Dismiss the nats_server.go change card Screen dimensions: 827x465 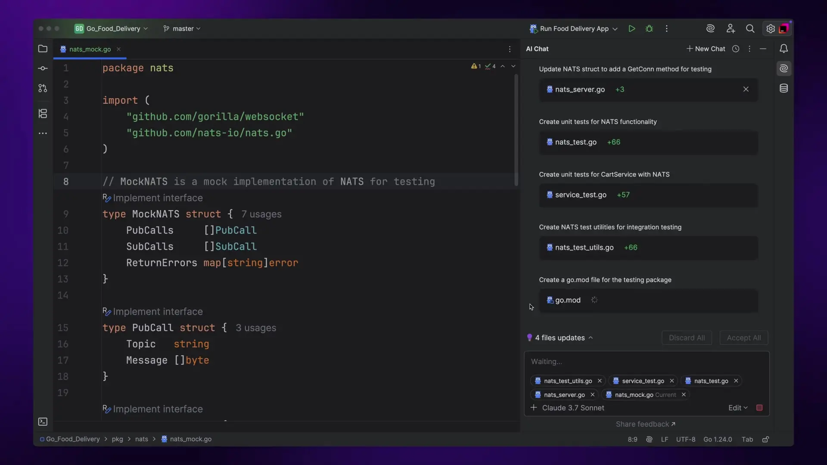tap(746, 89)
